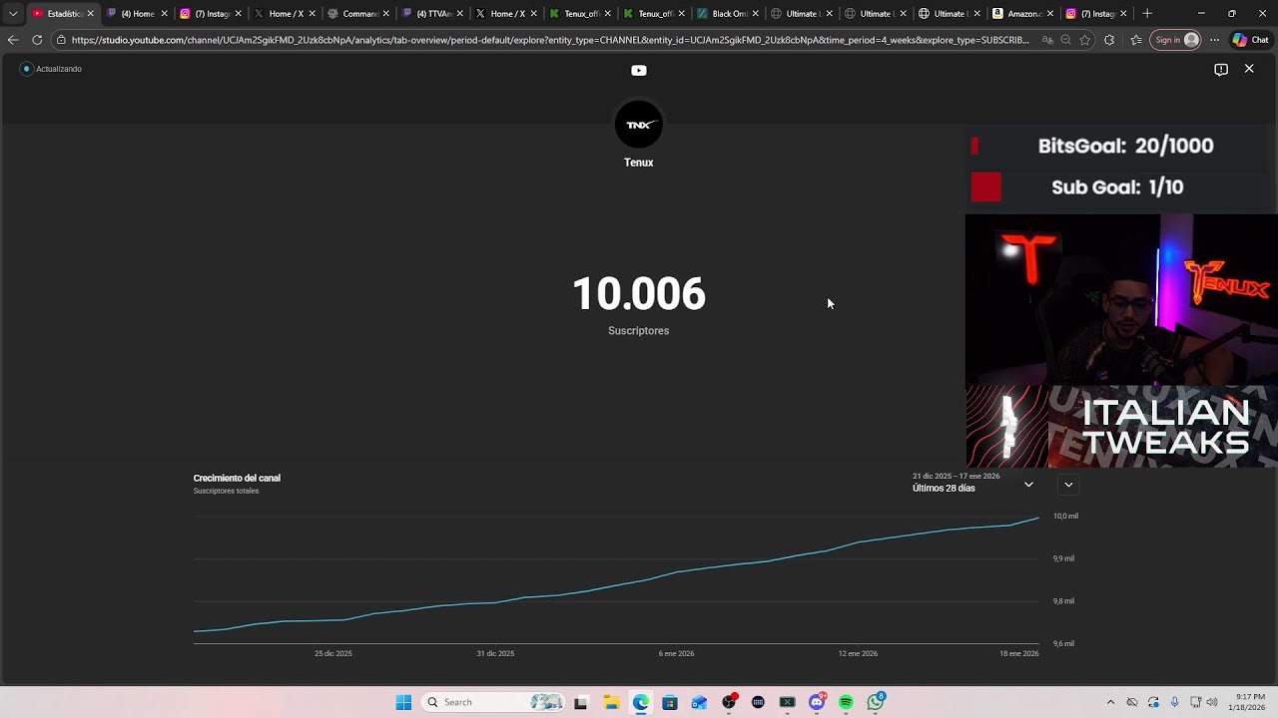Open Task View from the taskbar
The height and width of the screenshot is (718, 1278).
coord(581,702)
